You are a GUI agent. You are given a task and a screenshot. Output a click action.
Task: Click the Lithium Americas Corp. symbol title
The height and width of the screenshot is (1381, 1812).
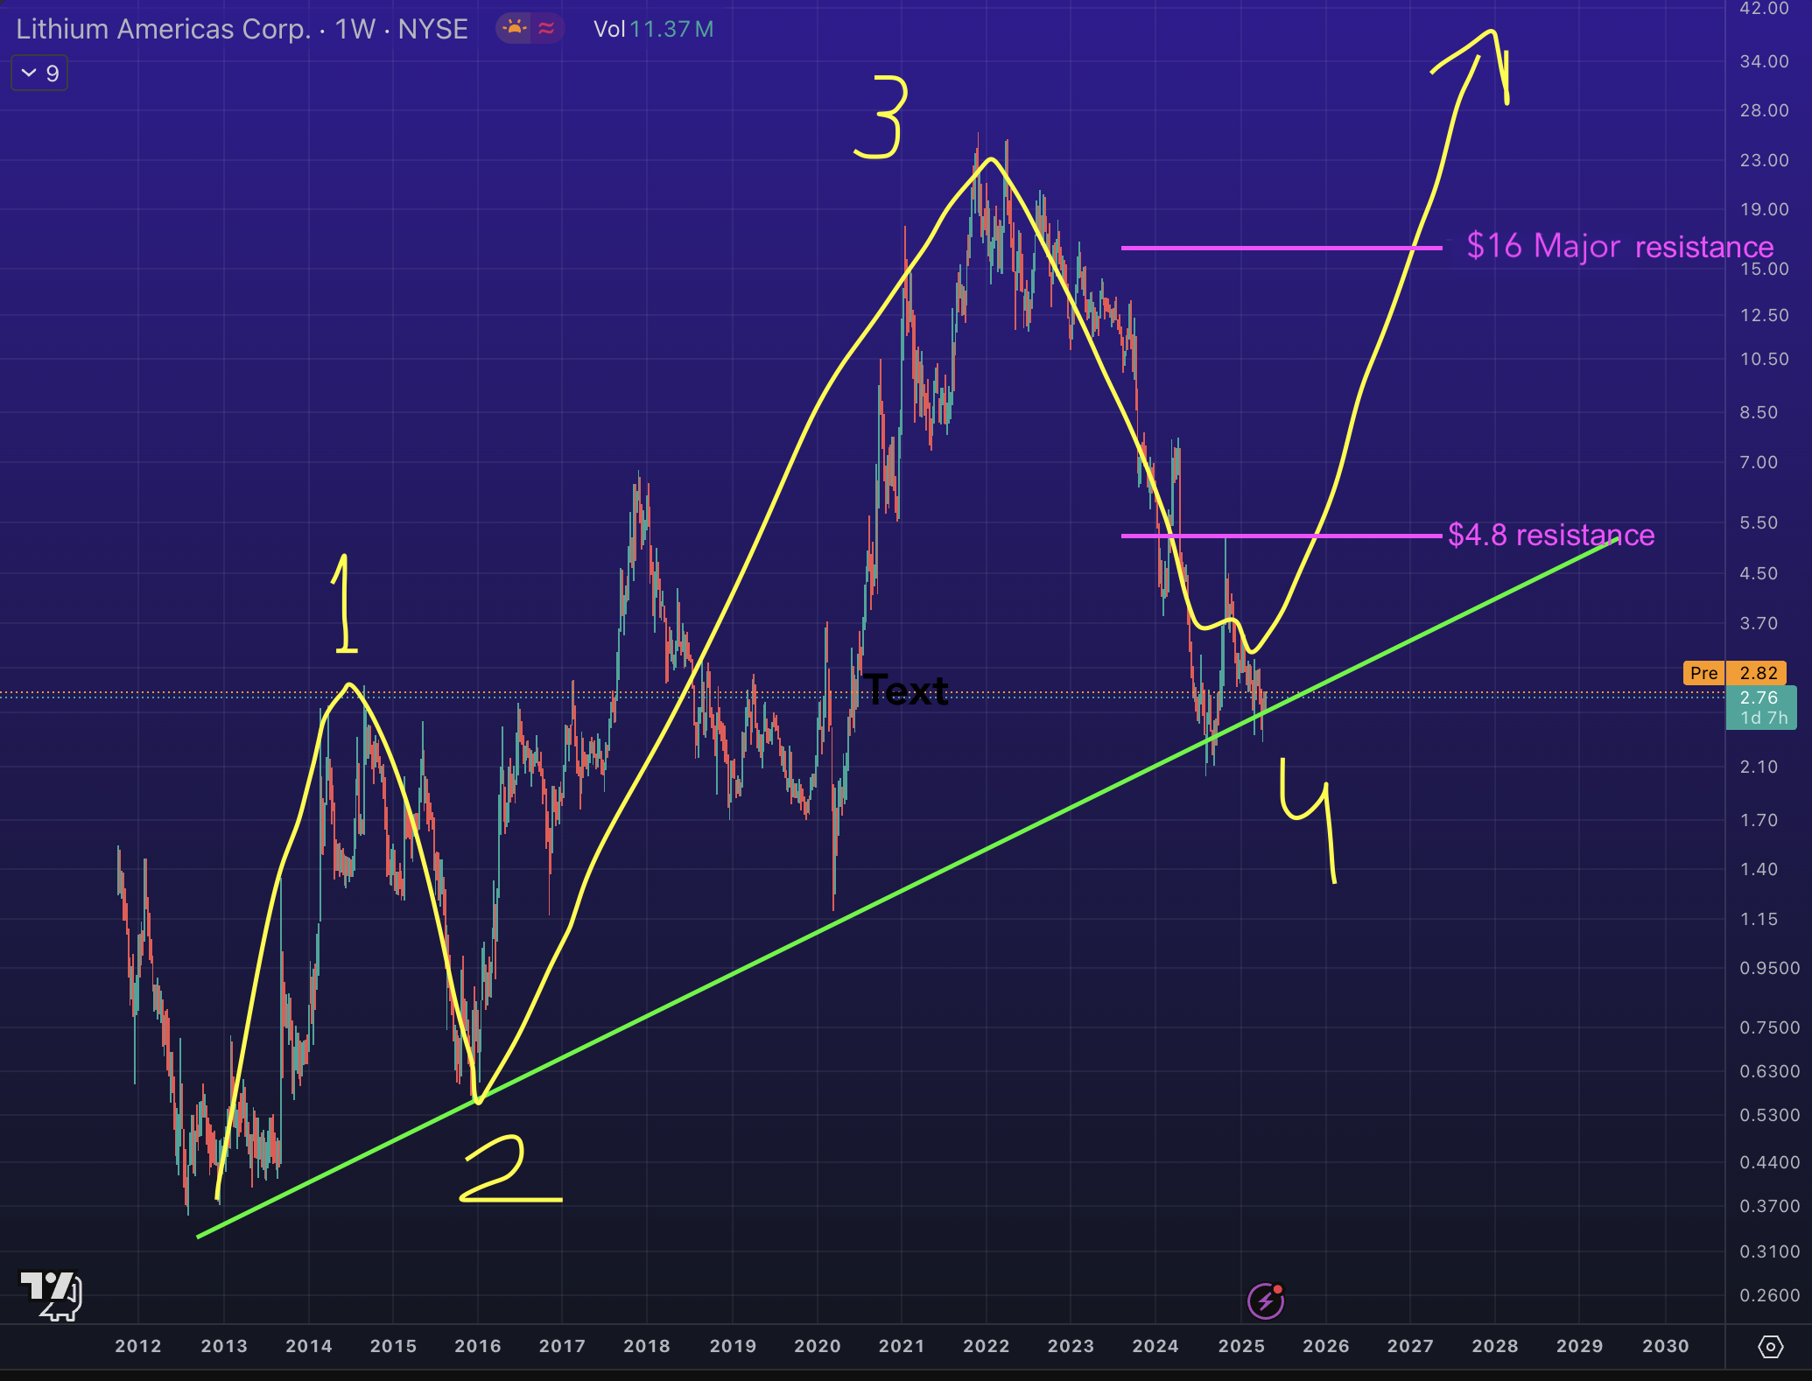[163, 29]
